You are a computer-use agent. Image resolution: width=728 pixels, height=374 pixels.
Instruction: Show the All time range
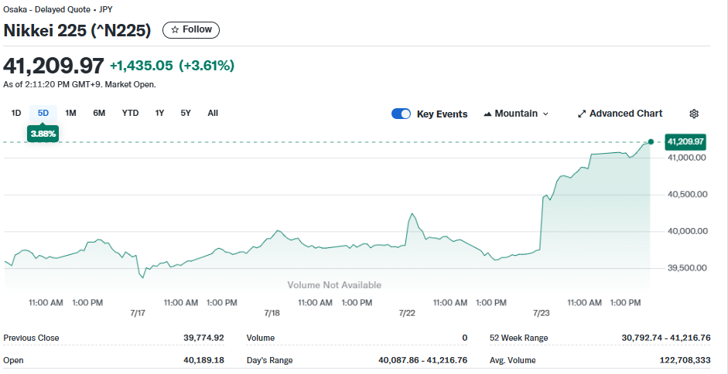pos(213,113)
